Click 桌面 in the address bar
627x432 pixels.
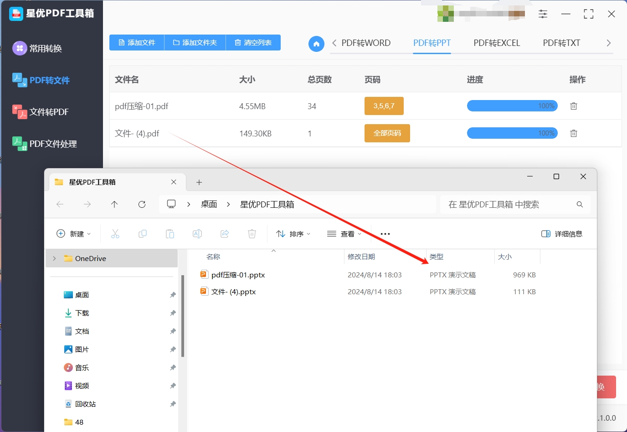pyautogui.click(x=209, y=204)
